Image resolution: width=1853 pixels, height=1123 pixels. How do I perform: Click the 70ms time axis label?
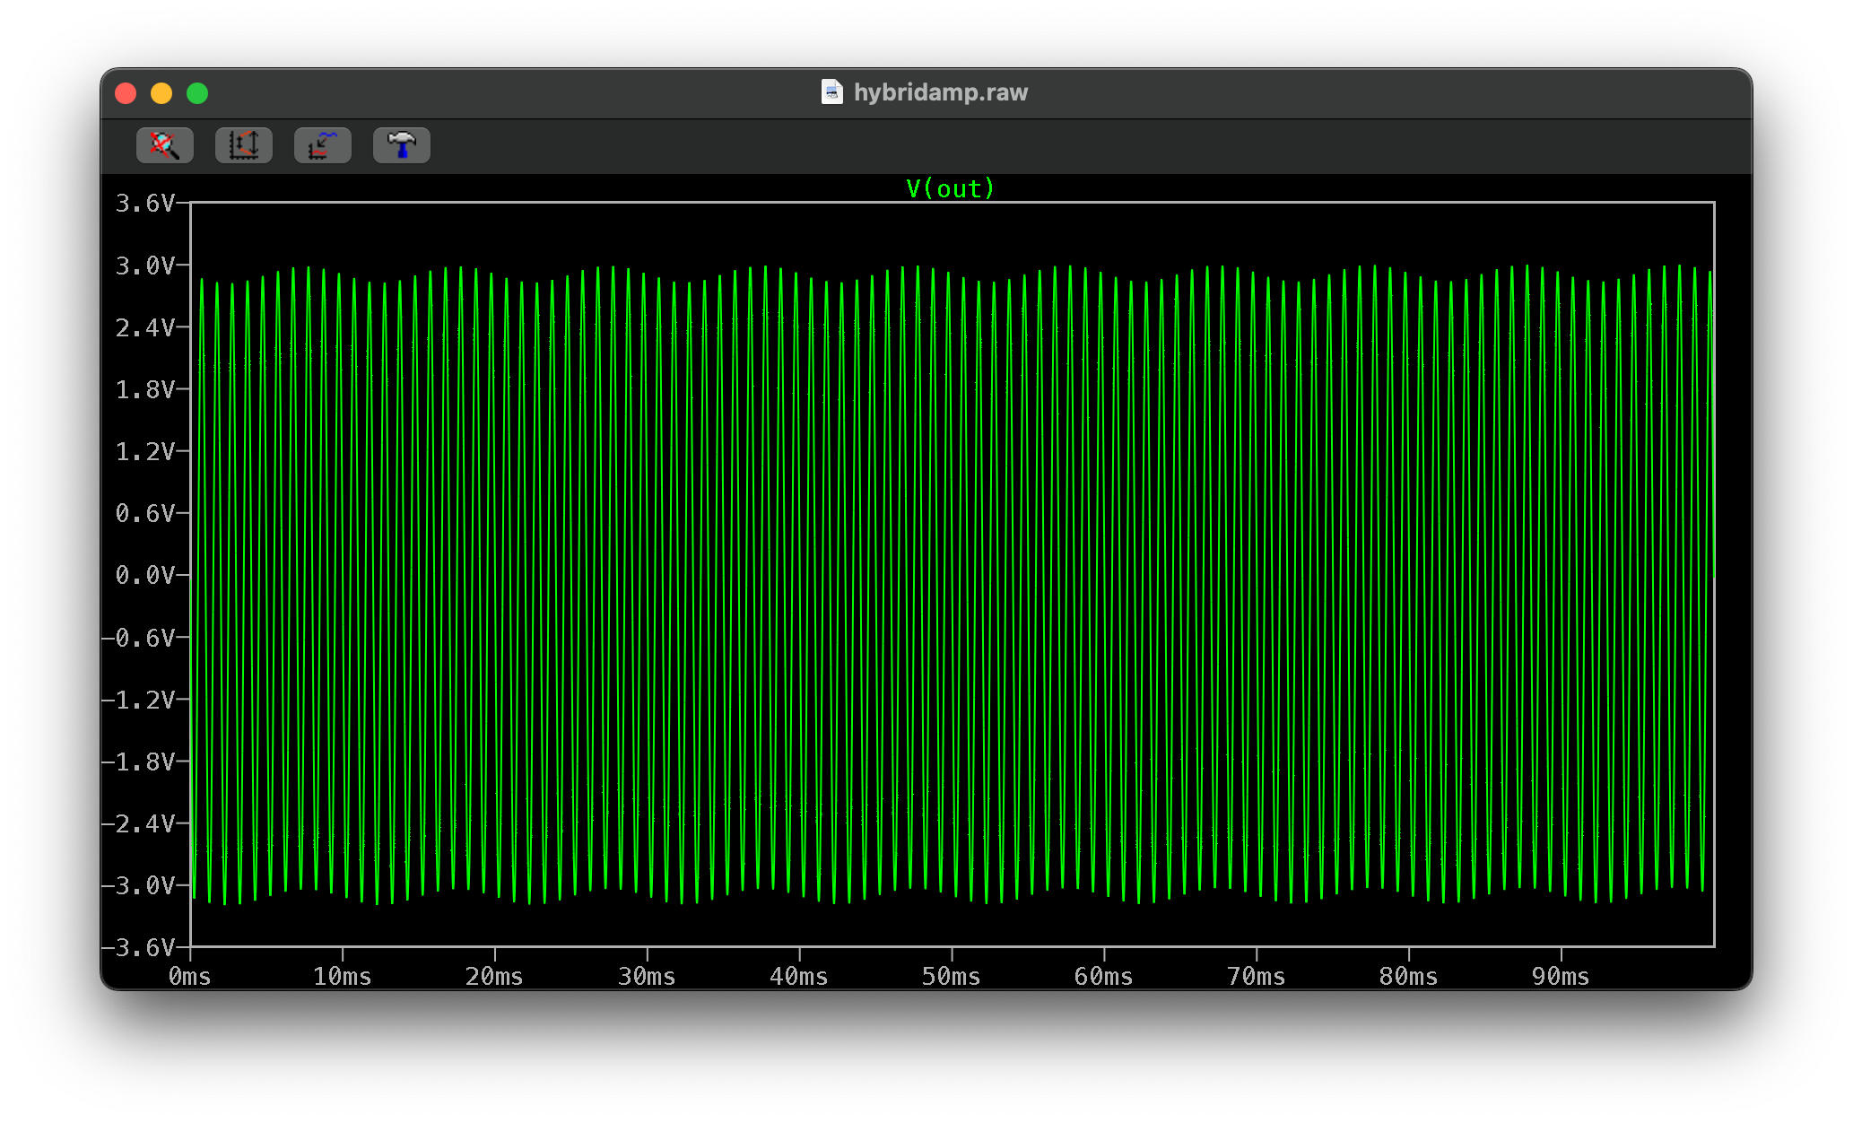pos(1256,976)
